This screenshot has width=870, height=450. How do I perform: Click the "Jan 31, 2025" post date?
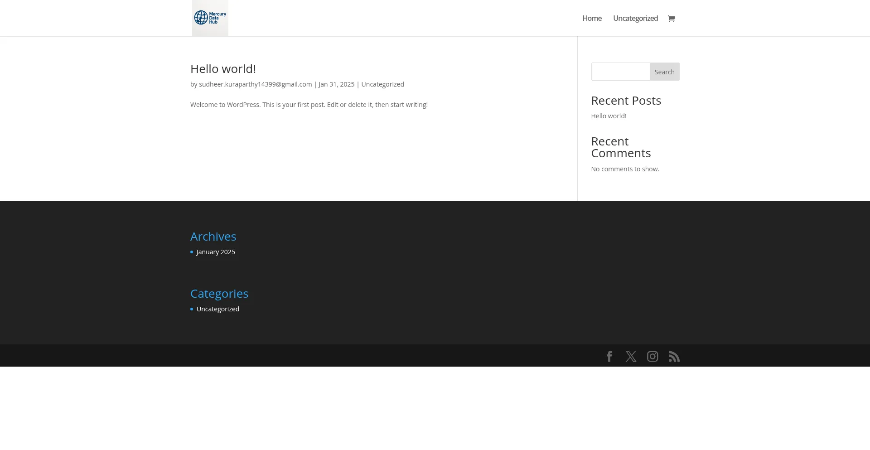tap(336, 84)
